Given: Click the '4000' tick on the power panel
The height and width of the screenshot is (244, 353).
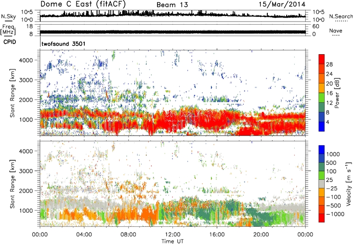Looking at the screenshot, I should click(26, 60).
